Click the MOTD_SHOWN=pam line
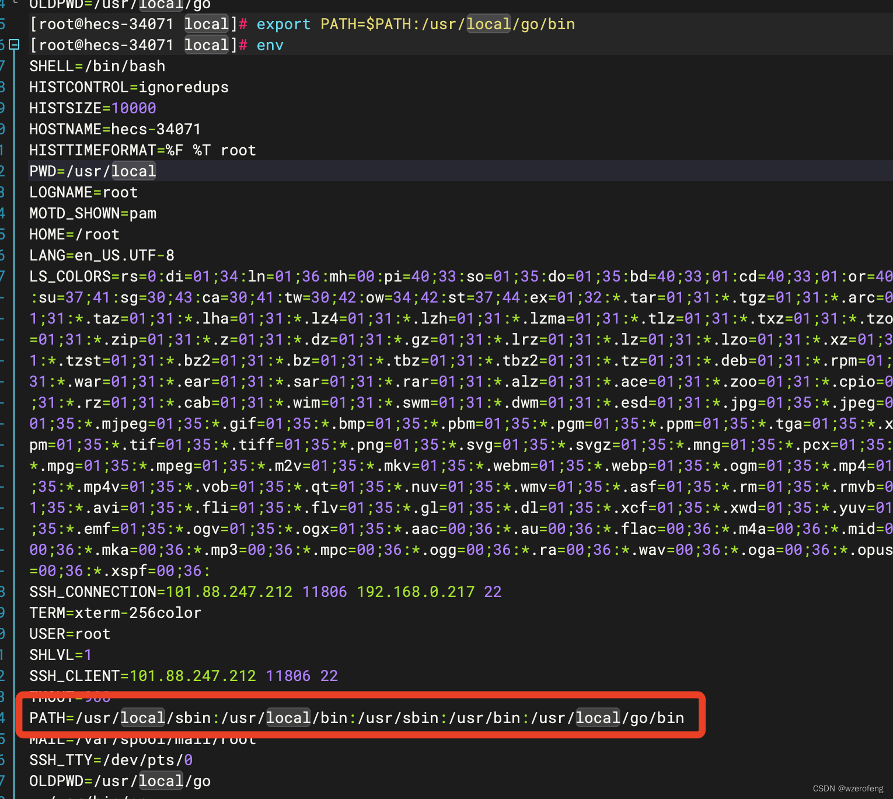This screenshot has width=893, height=799. point(93,214)
